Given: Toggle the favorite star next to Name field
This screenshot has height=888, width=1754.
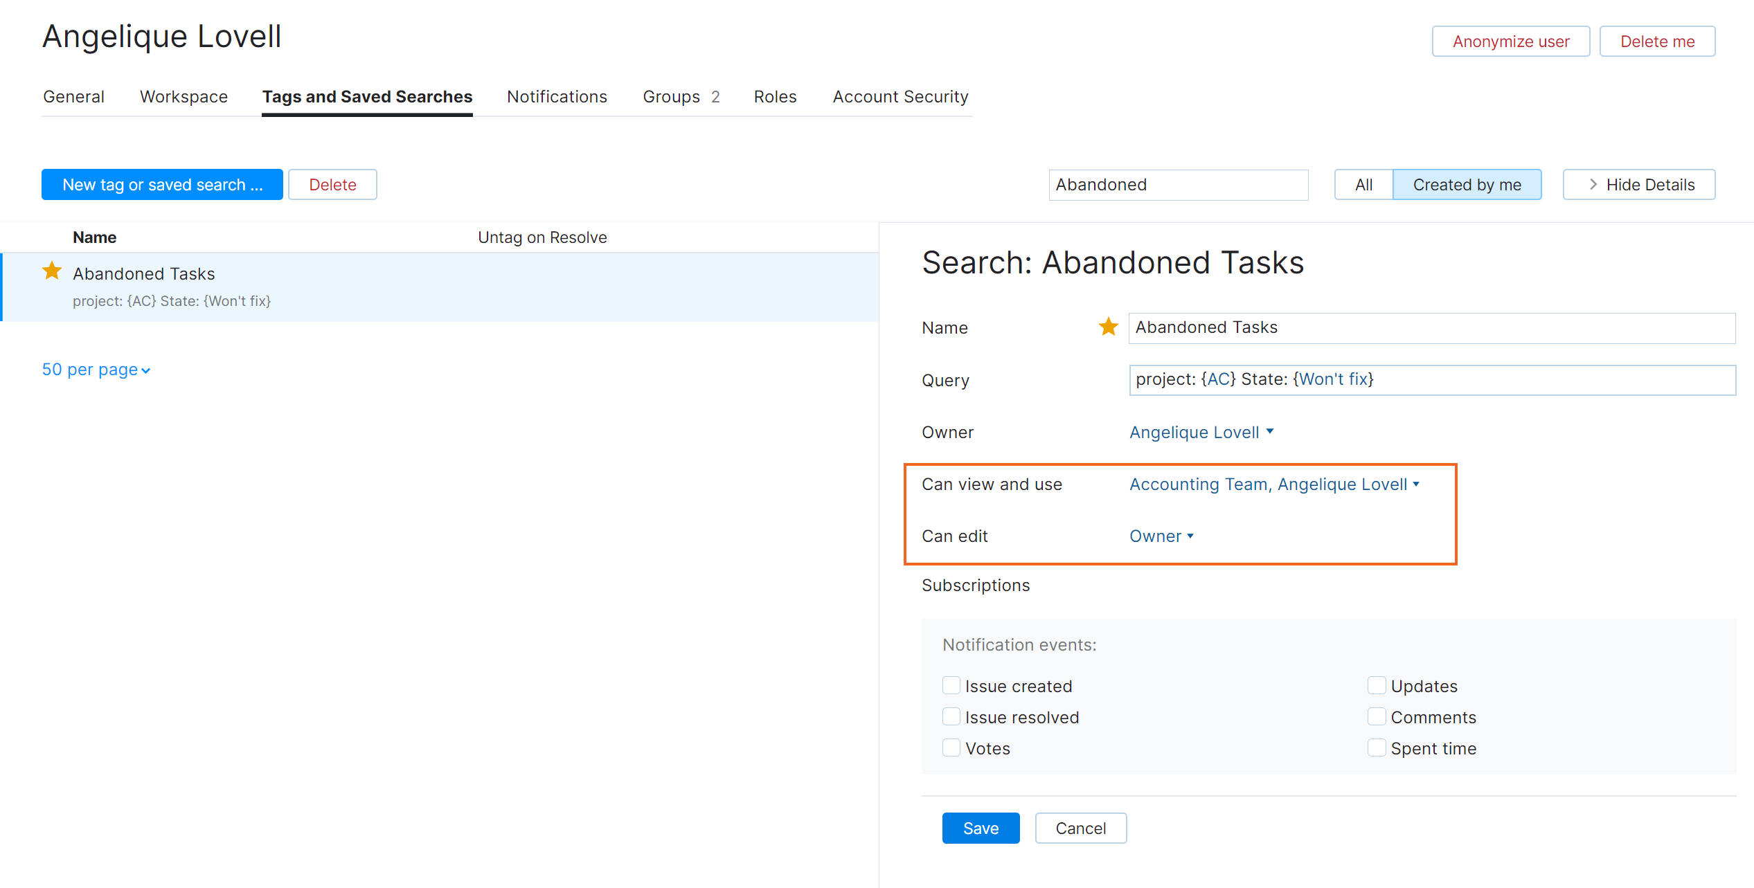Looking at the screenshot, I should (1108, 327).
